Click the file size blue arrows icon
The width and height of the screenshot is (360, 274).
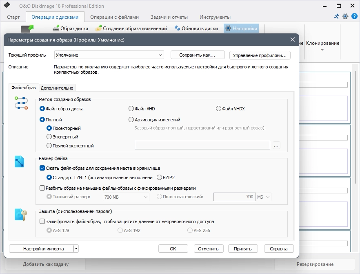(19, 162)
